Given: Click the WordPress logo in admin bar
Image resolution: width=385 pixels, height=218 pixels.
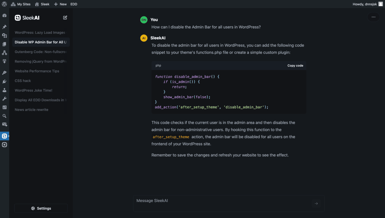Looking at the screenshot, I should click(4, 4).
